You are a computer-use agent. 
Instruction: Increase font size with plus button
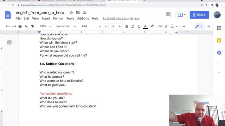point(120,27)
